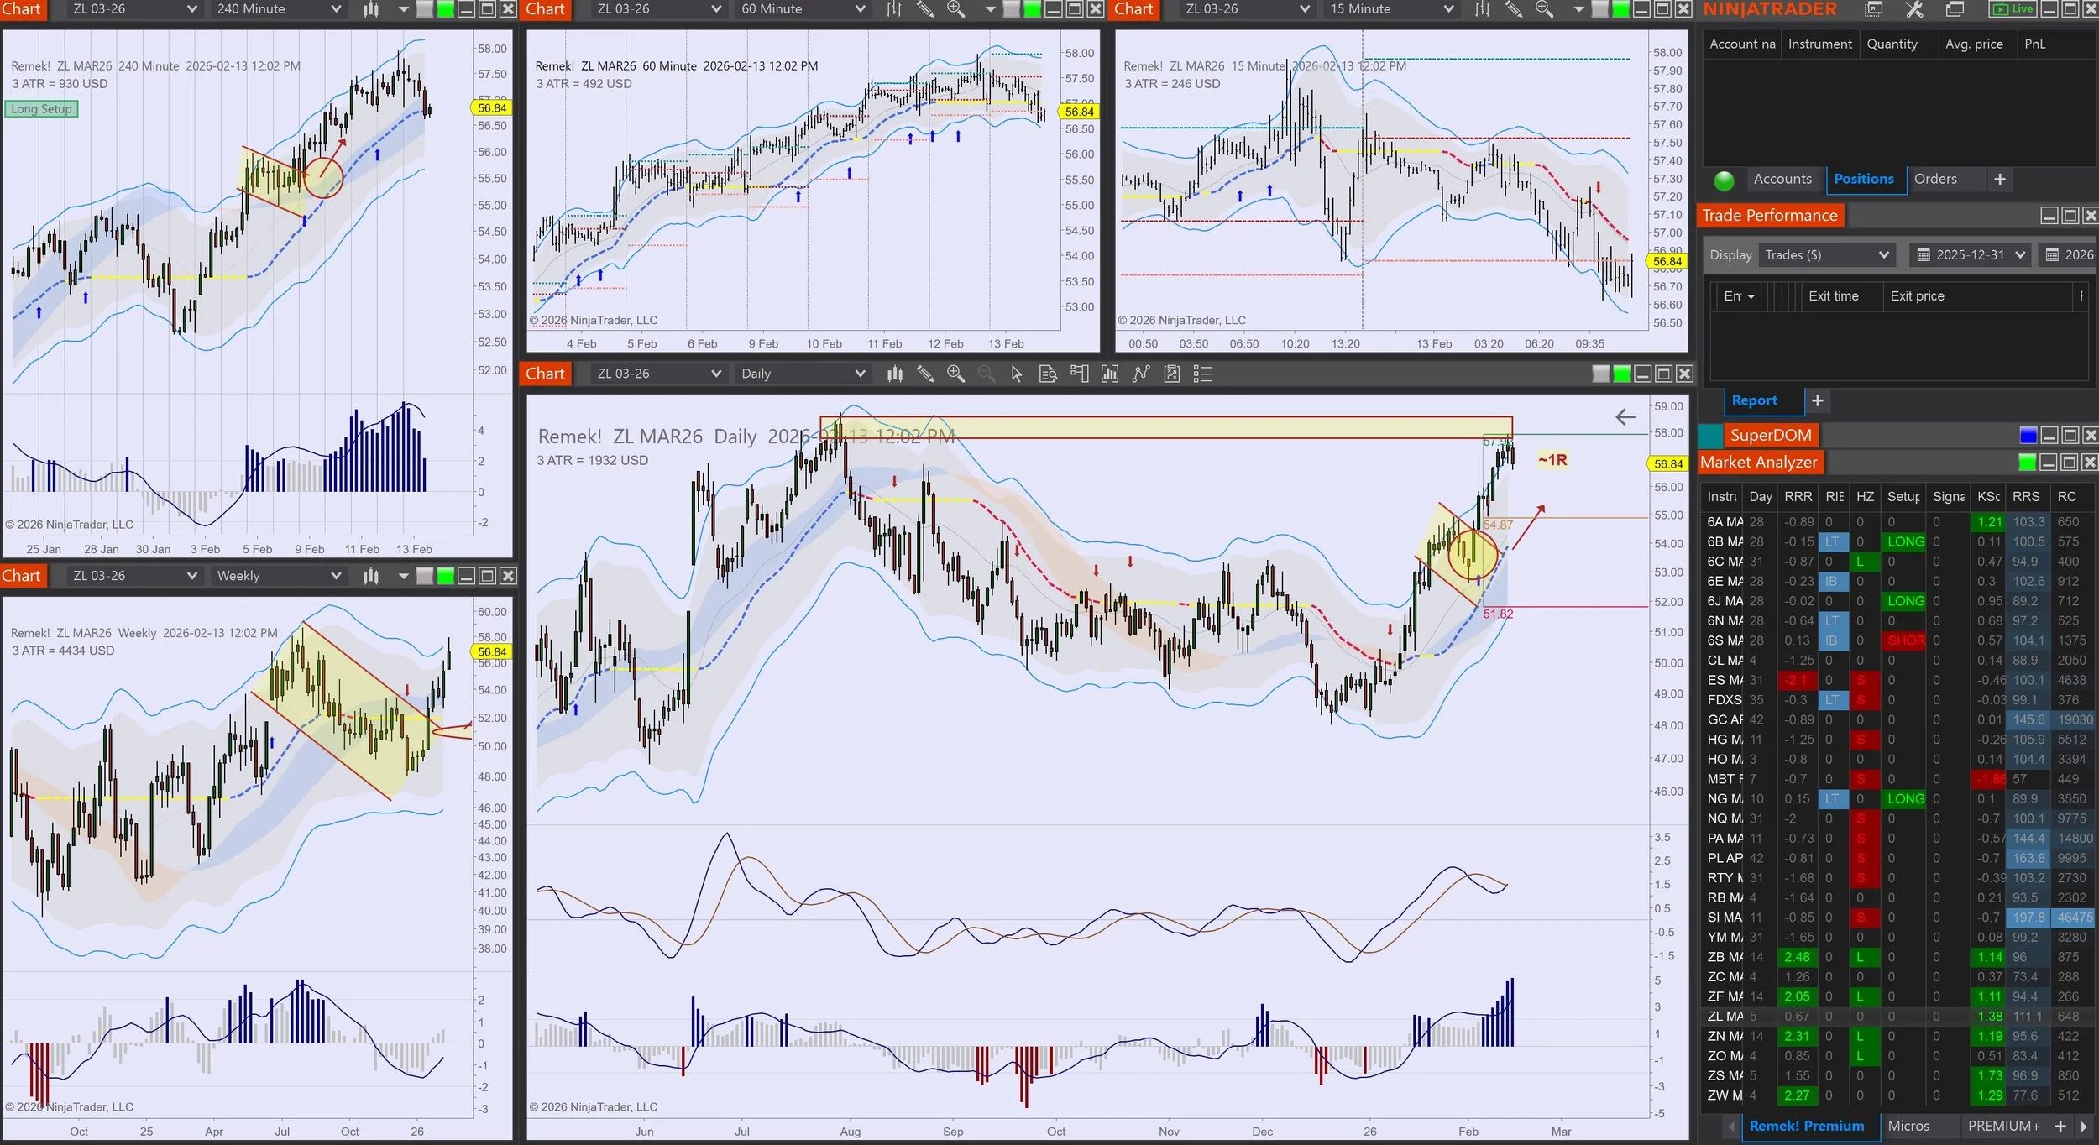The height and width of the screenshot is (1145, 2099).
Task: Toggle green link button on Daily chart
Action: point(1622,374)
